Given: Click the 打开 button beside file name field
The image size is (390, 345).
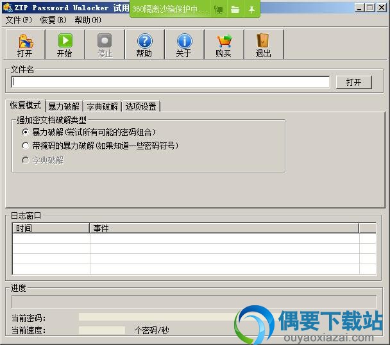Looking at the screenshot, I should point(353,82).
